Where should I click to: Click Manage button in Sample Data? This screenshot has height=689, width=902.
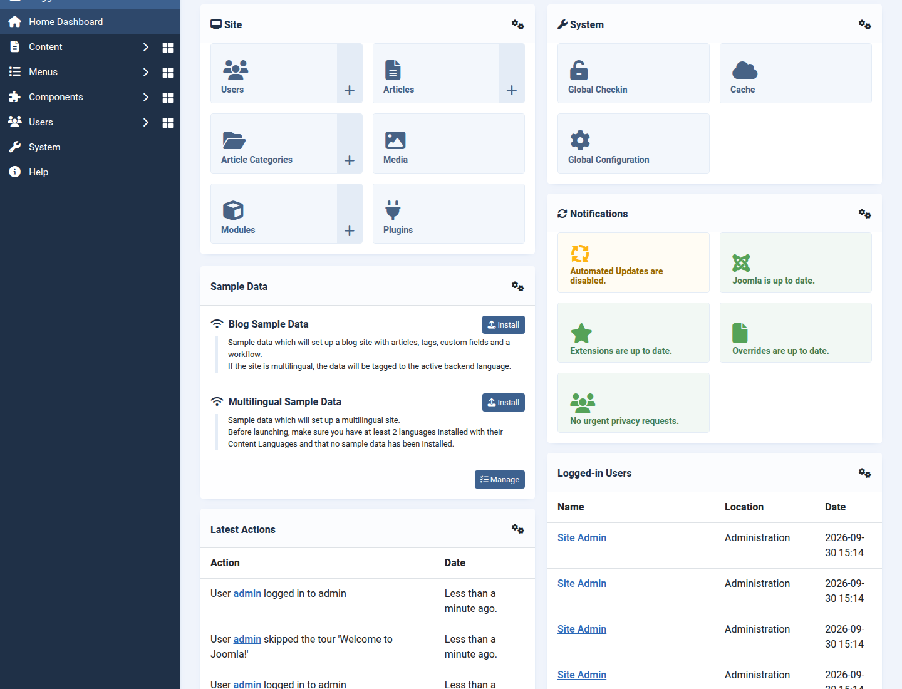pos(500,479)
